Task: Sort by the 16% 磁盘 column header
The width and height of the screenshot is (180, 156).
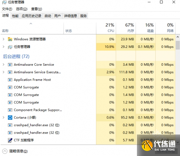Action: point(146,28)
